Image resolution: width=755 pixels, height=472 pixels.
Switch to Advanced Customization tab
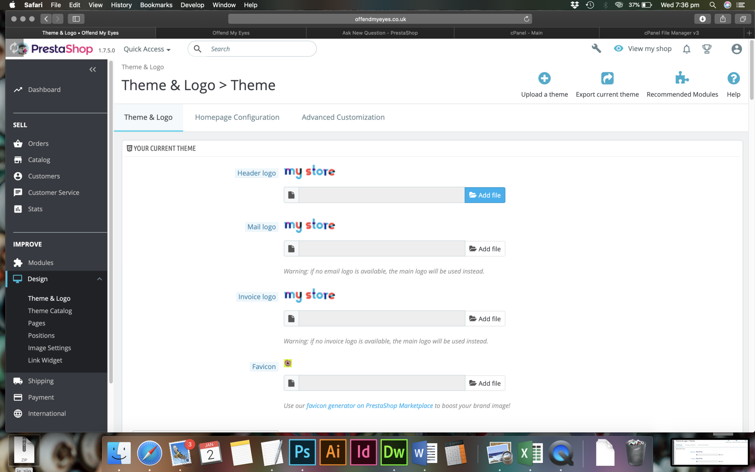pos(343,117)
